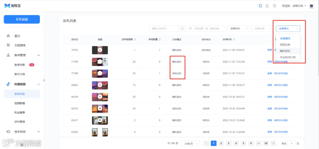The height and width of the screenshot is (149, 319).
Task: Select 平台自动分发 option in dropdown
Action: point(287,57)
